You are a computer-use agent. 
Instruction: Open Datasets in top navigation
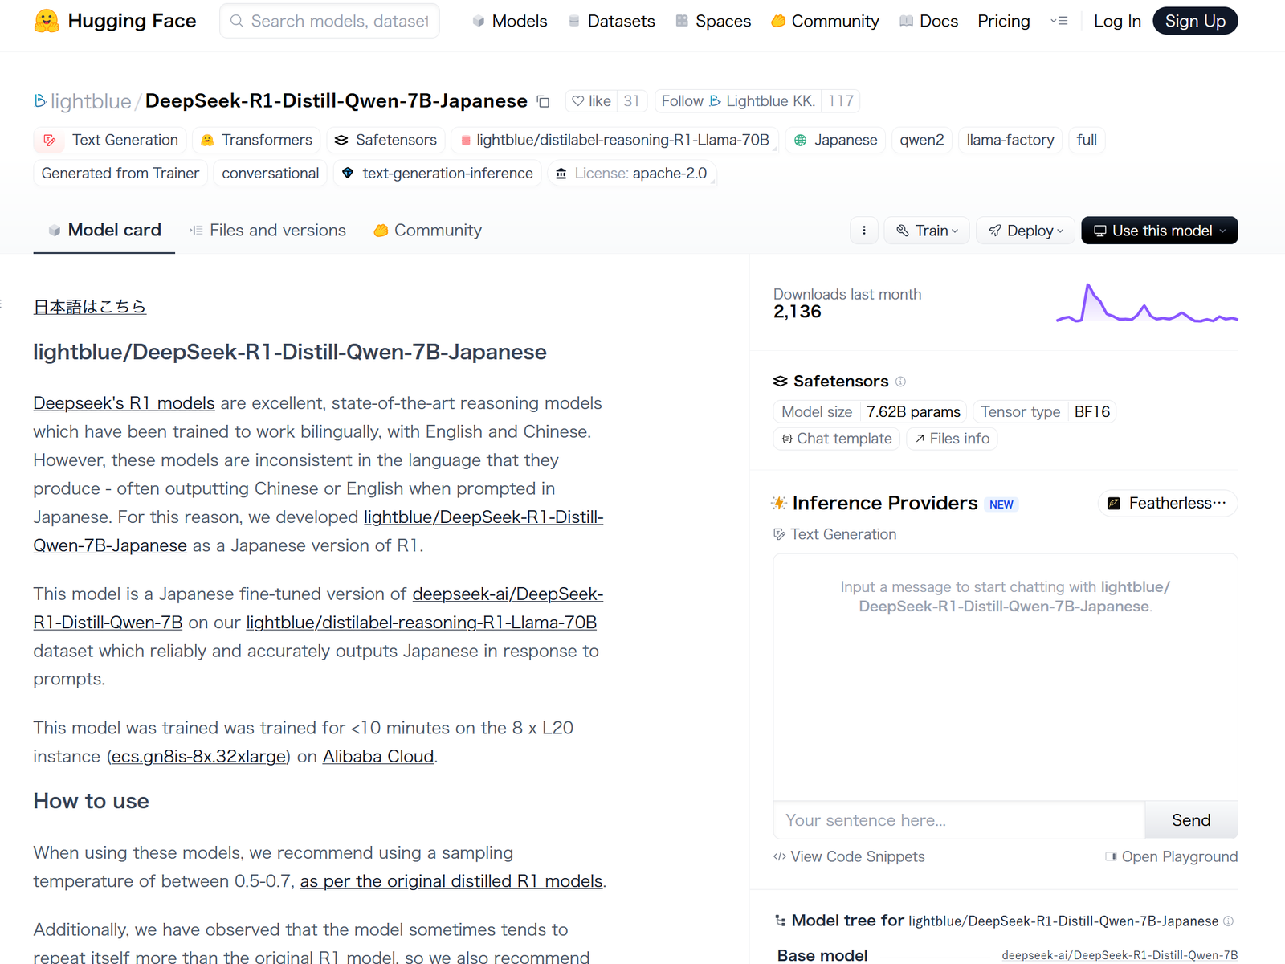[x=611, y=21]
